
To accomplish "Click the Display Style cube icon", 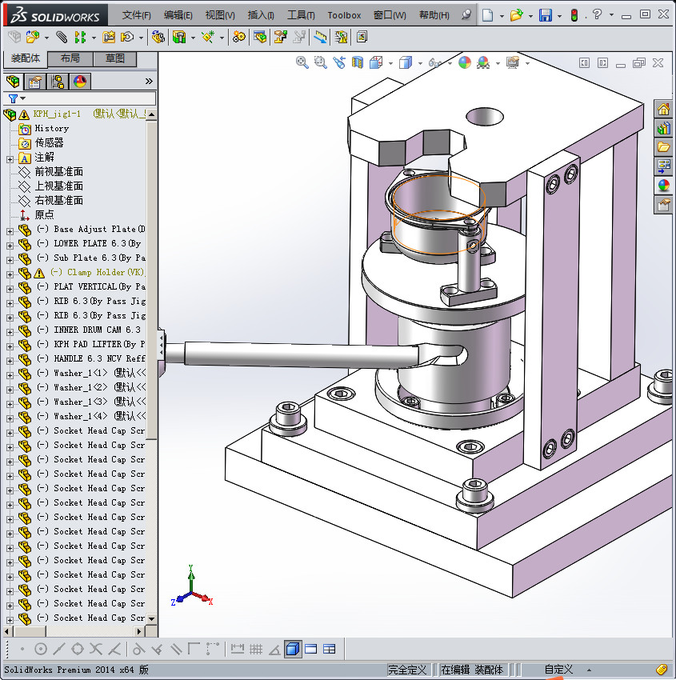I will [405, 63].
